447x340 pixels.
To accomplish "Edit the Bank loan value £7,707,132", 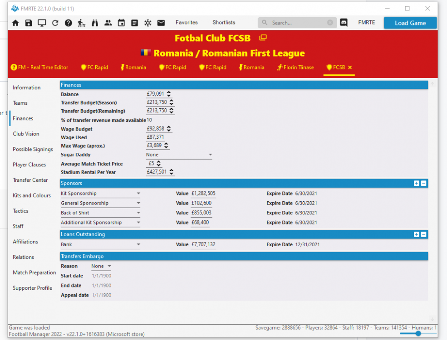I will pyautogui.click(x=203, y=244).
